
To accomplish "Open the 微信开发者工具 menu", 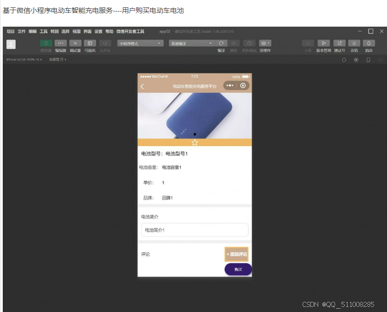I will pos(129,31).
